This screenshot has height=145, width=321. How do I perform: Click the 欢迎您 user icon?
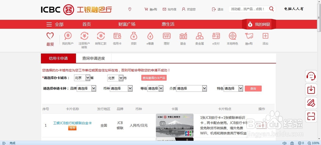pos(188,9)
